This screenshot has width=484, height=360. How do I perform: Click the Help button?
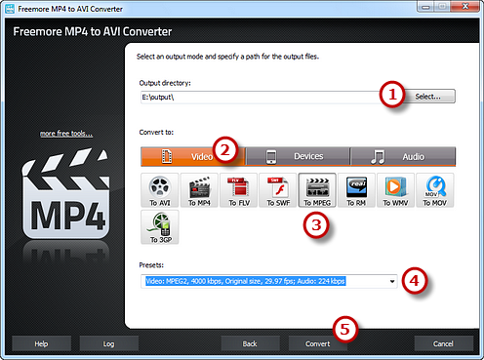pyautogui.click(x=41, y=343)
